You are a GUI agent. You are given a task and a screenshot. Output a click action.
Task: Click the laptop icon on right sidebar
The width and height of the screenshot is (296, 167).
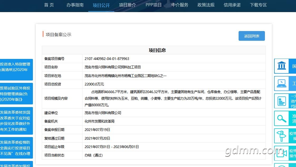pyautogui.click(x=282, y=83)
